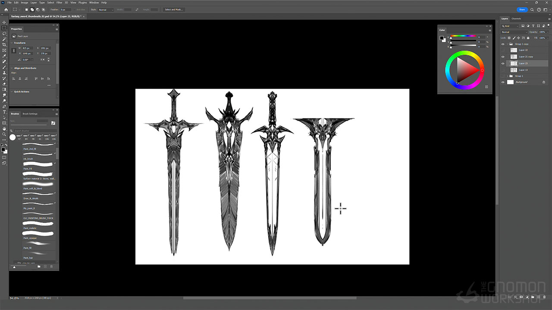Click the Home icon in options bar
The width and height of the screenshot is (552, 310).
6,9
